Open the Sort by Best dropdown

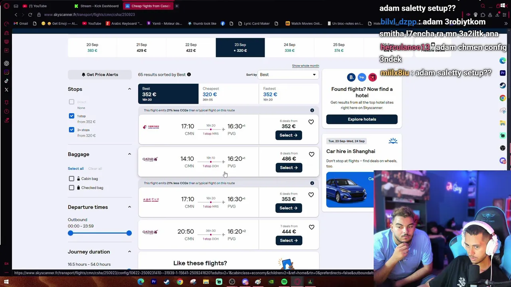pos(288,75)
